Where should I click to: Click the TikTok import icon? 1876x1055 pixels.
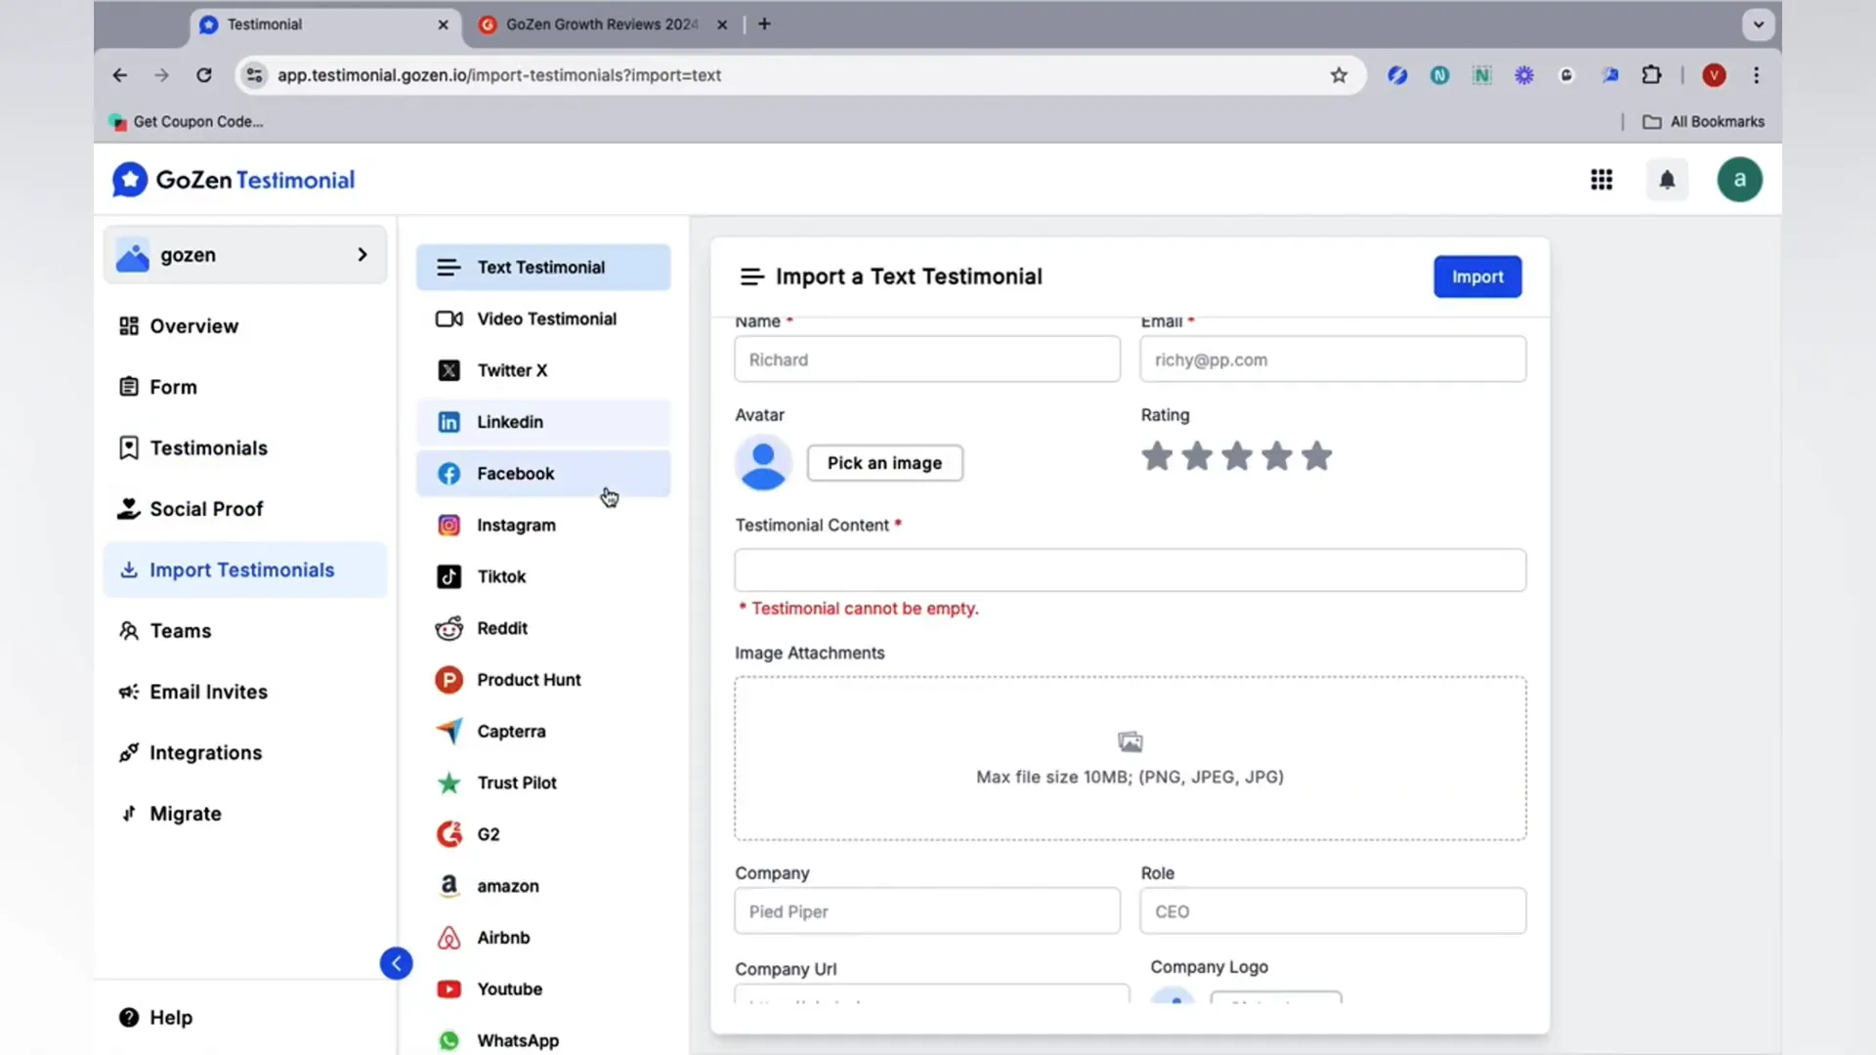[448, 575]
